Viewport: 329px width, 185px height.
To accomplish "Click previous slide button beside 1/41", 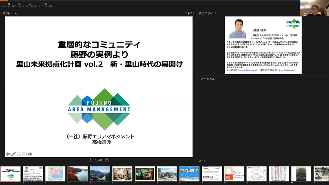I will click(90, 160).
